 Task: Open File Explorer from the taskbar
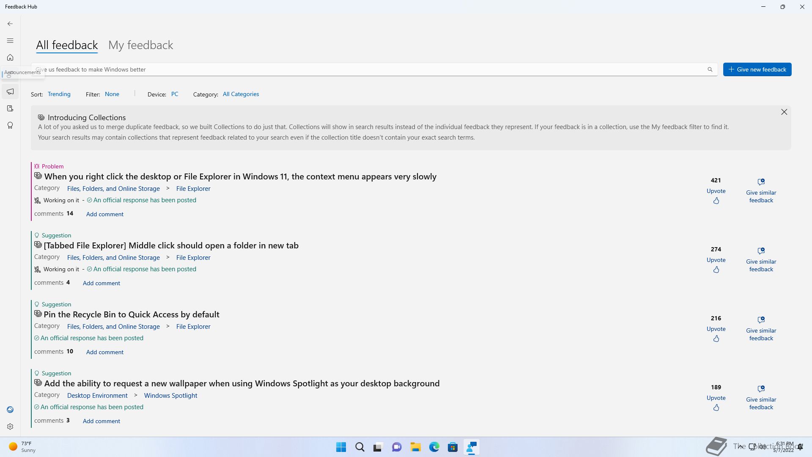[415, 447]
